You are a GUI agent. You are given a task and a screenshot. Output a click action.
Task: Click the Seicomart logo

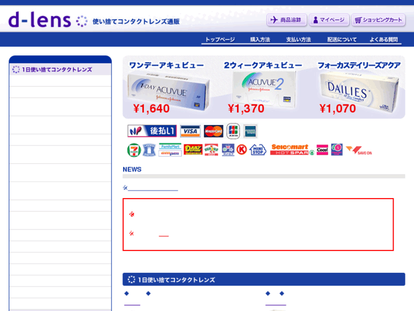(x=290, y=147)
